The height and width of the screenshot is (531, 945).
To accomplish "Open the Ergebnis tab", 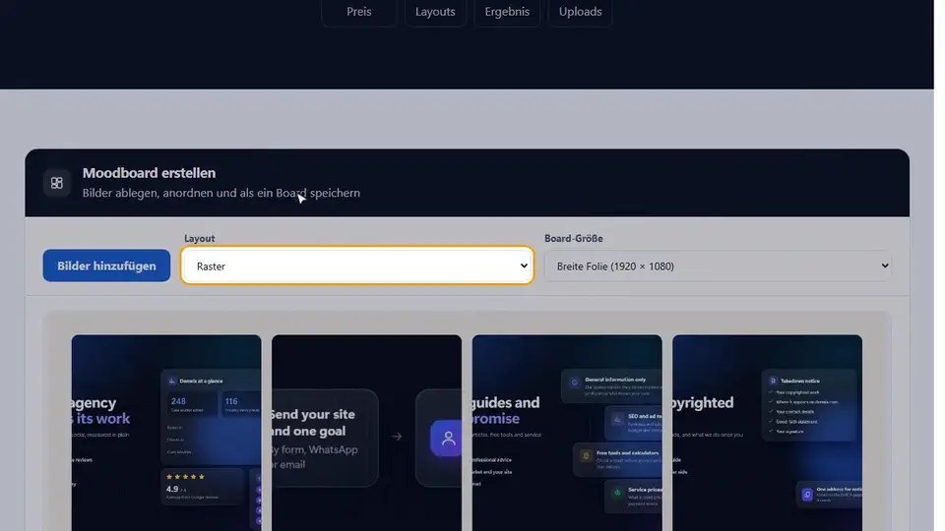I will click(507, 12).
